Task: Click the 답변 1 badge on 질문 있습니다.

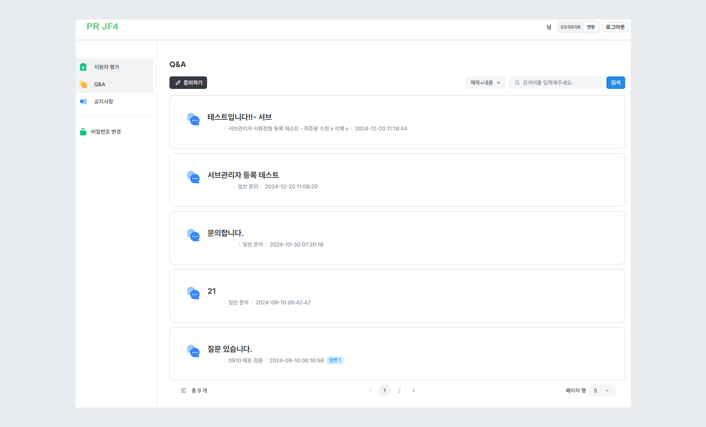Action: [335, 360]
